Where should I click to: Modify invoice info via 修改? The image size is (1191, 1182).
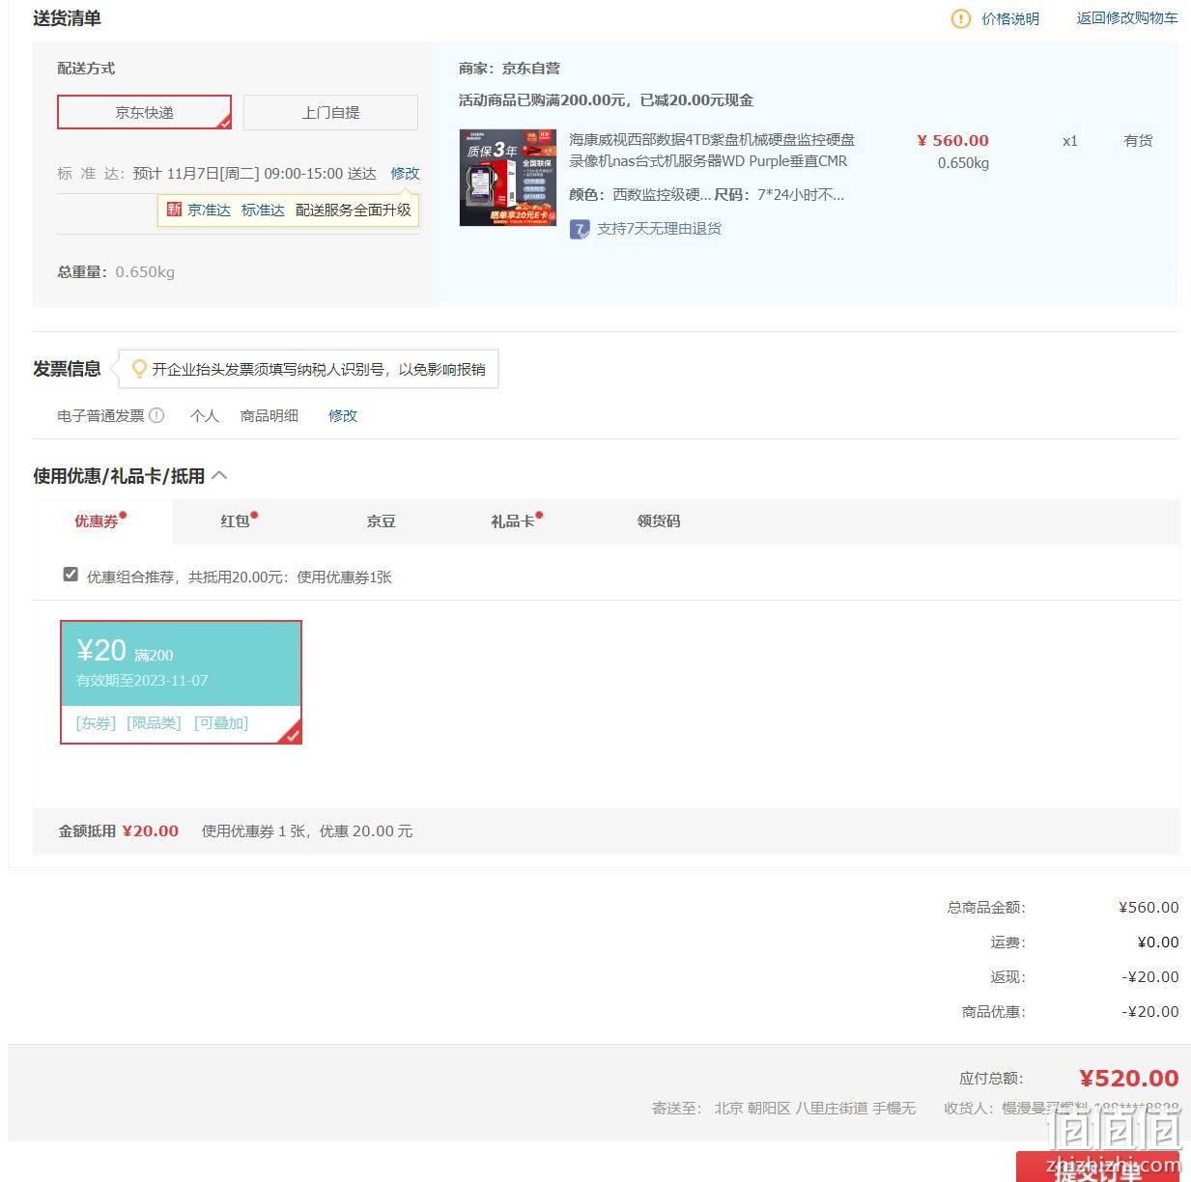click(343, 415)
